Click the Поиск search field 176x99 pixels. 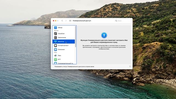point(123,21)
